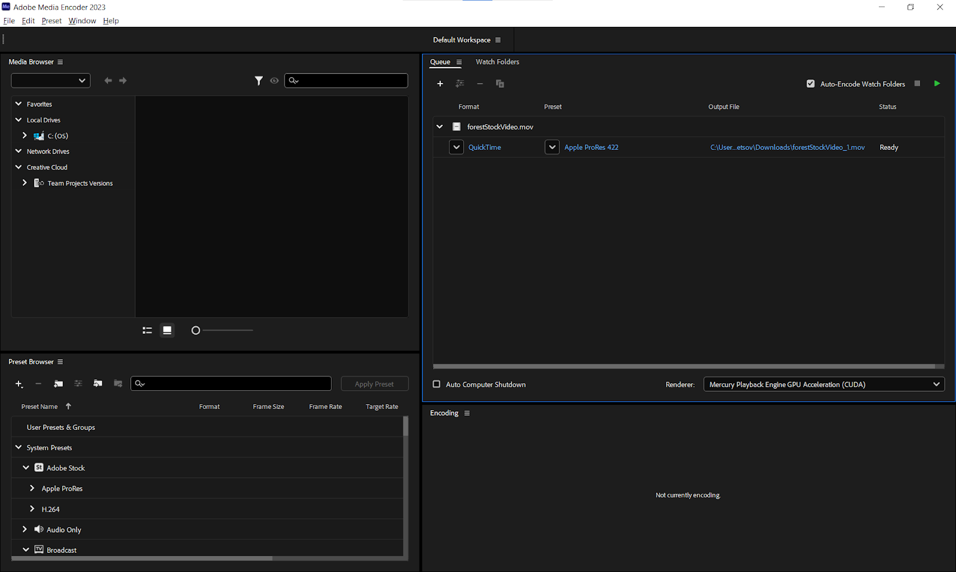Open the Media Browser recent directories dropdown
This screenshot has width=956, height=572.
51,81
